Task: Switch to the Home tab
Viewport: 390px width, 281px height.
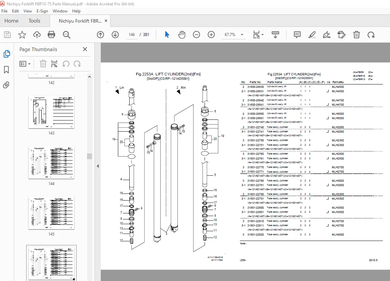Action: point(11,21)
